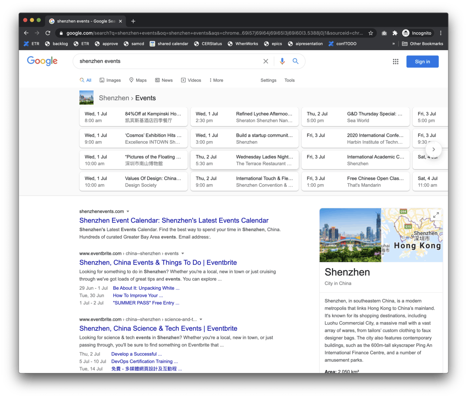Open Shenzhen Event Calendar result link

click(174, 220)
